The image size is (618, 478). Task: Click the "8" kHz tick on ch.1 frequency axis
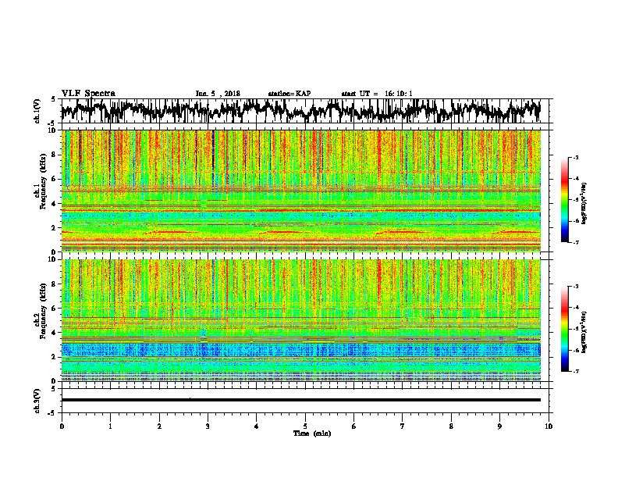point(55,155)
